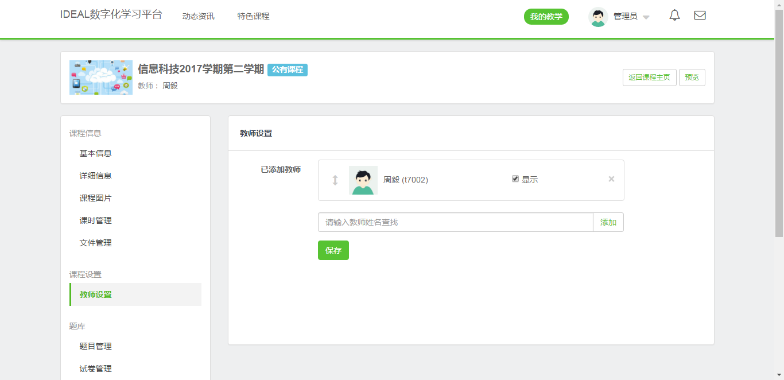
Task: Remove teacher 周毅 with the X icon
Action: point(611,179)
